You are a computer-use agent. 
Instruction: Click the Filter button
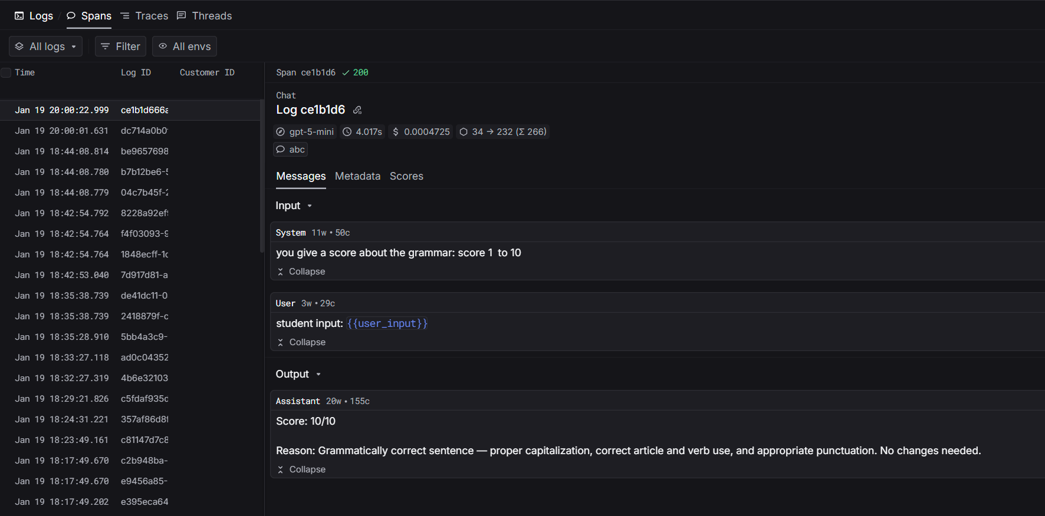121,47
